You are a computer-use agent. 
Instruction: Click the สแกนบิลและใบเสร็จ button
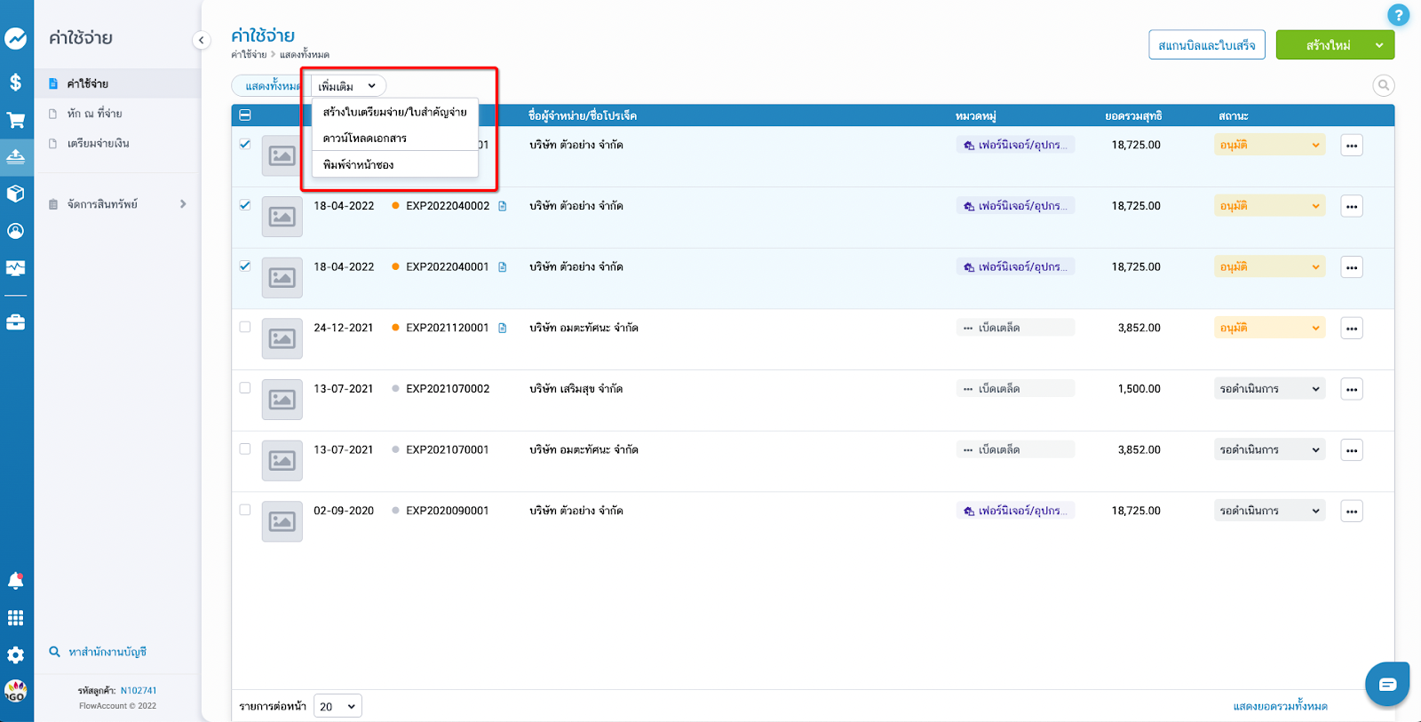[x=1206, y=45]
